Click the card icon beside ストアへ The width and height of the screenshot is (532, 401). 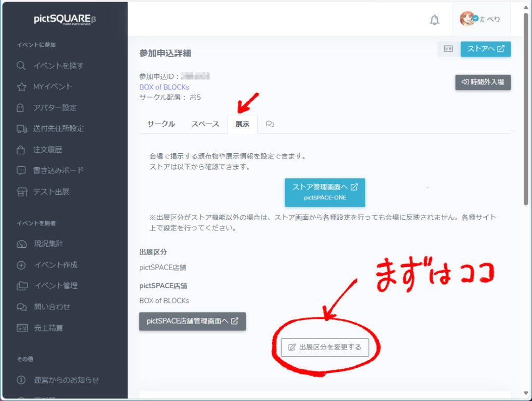pyautogui.click(x=448, y=49)
